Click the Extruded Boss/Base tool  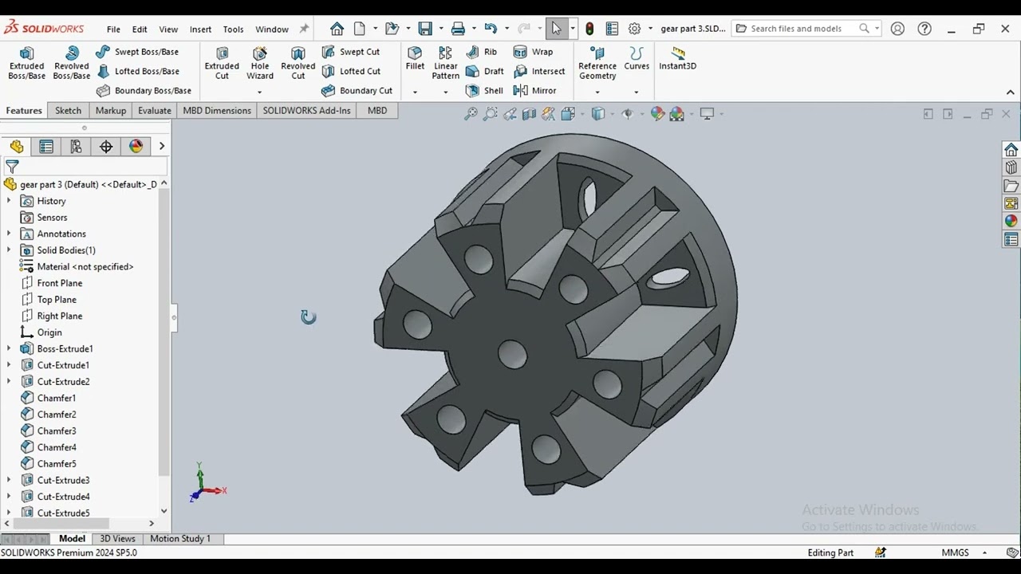(26, 63)
